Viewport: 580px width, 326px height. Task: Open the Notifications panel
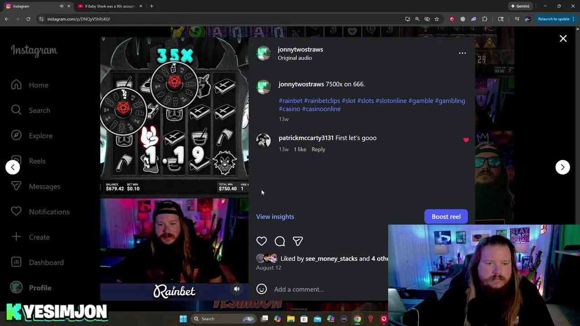[40, 212]
